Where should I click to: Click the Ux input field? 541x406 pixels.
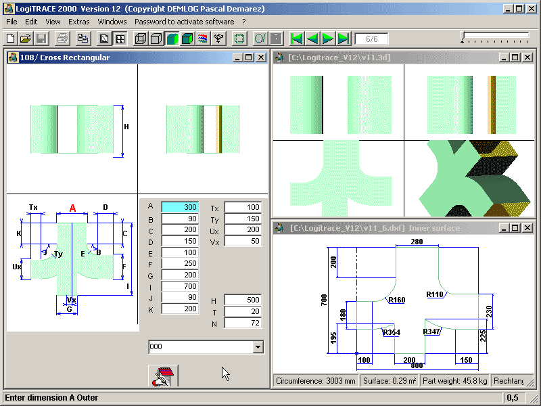[243, 230]
